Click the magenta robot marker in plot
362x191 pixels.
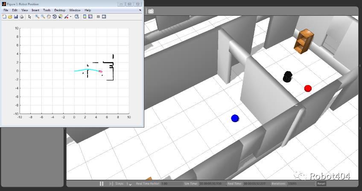[100, 71]
